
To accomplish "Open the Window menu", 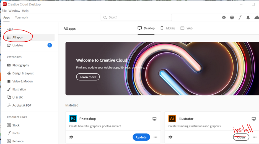I will click(x=14, y=11).
